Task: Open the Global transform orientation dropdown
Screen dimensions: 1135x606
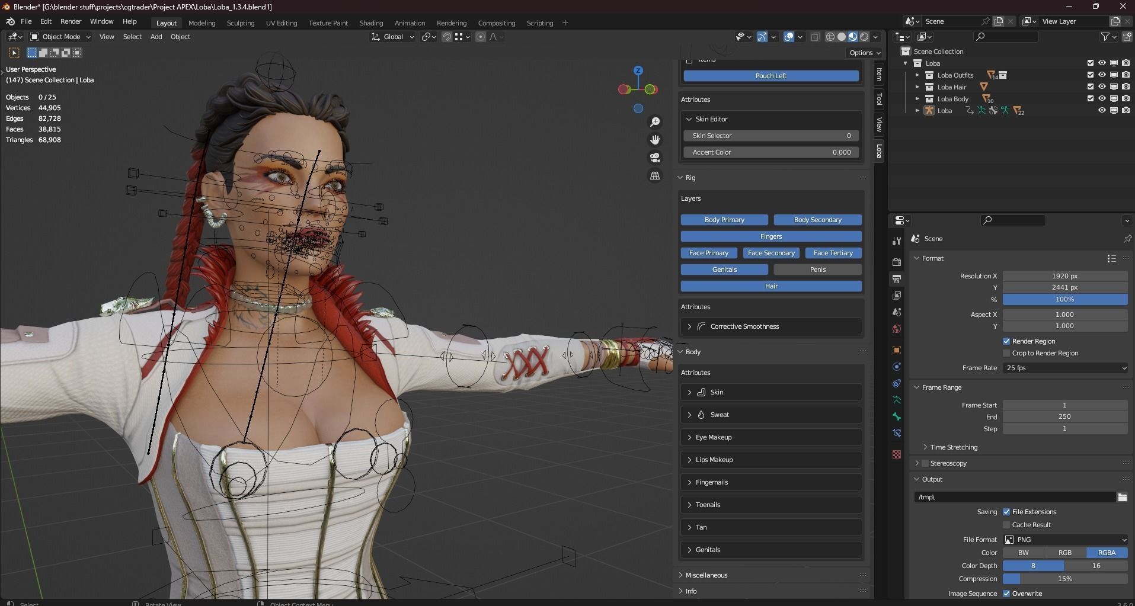Action: point(392,37)
